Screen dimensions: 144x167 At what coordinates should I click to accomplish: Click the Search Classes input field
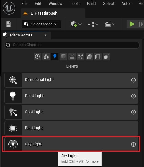[72, 45]
